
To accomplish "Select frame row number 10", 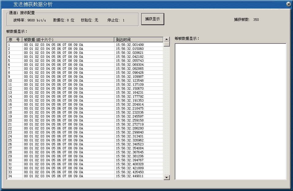I will coord(85,81).
